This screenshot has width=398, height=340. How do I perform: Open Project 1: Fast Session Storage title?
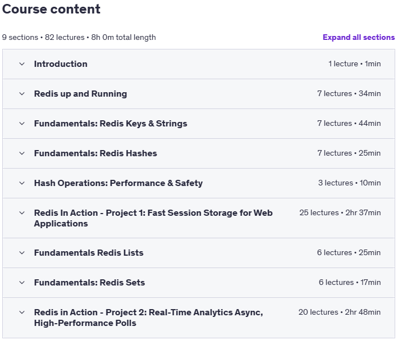pyautogui.click(x=153, y=218)
